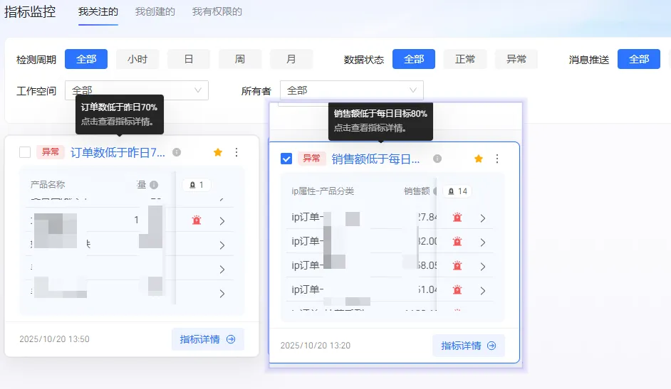Viewport: 671px width, 389px height.
Task: Click the 销售额 column header
Action: (417, 191)
